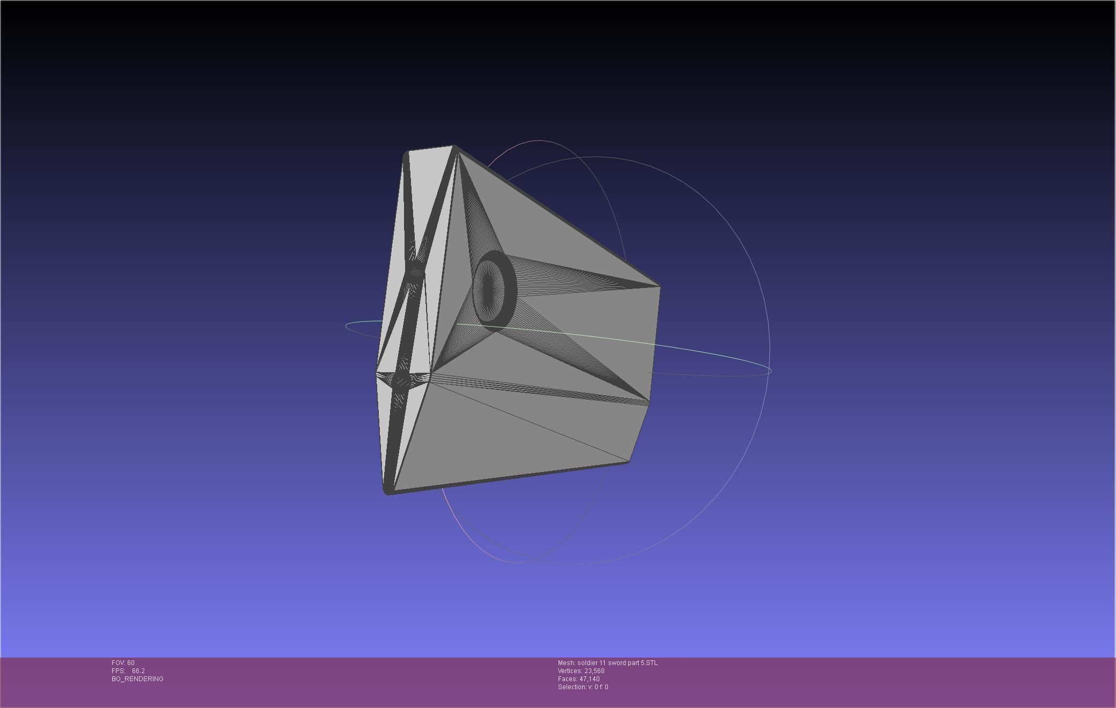Click the FPS readout text
Viewport: 1116px width, 708px height.
point(128,671)
